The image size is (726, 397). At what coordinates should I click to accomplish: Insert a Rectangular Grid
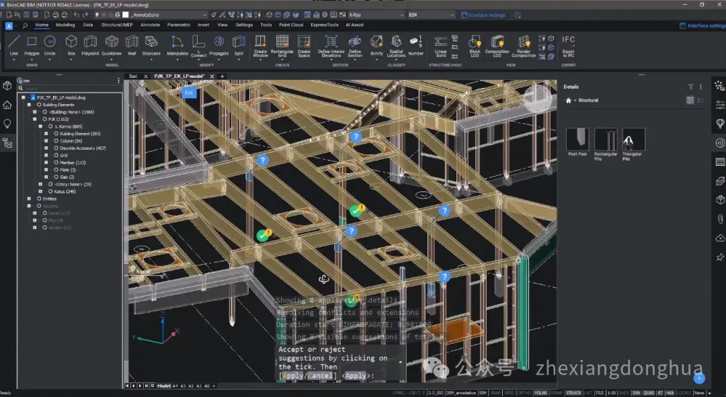(x=282, y=46)
